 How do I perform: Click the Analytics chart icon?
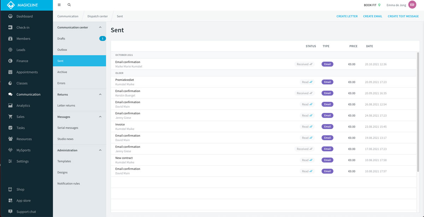click(x=10, y=106)
